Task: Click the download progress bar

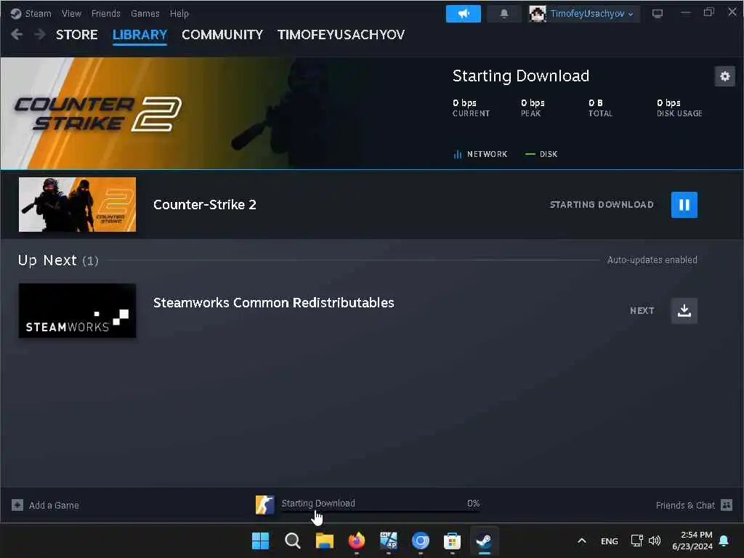Action: [x=381, y=511]
